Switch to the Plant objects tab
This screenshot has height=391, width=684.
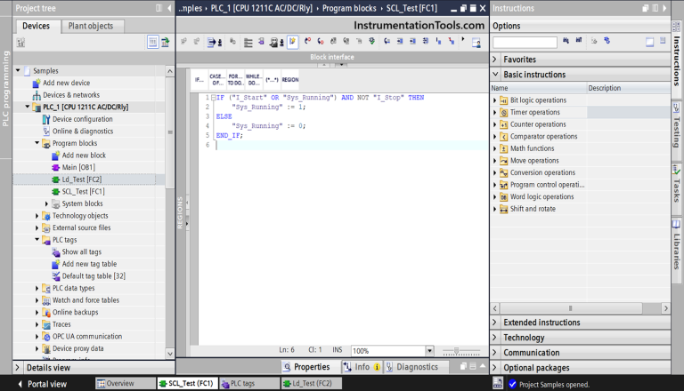90,27
